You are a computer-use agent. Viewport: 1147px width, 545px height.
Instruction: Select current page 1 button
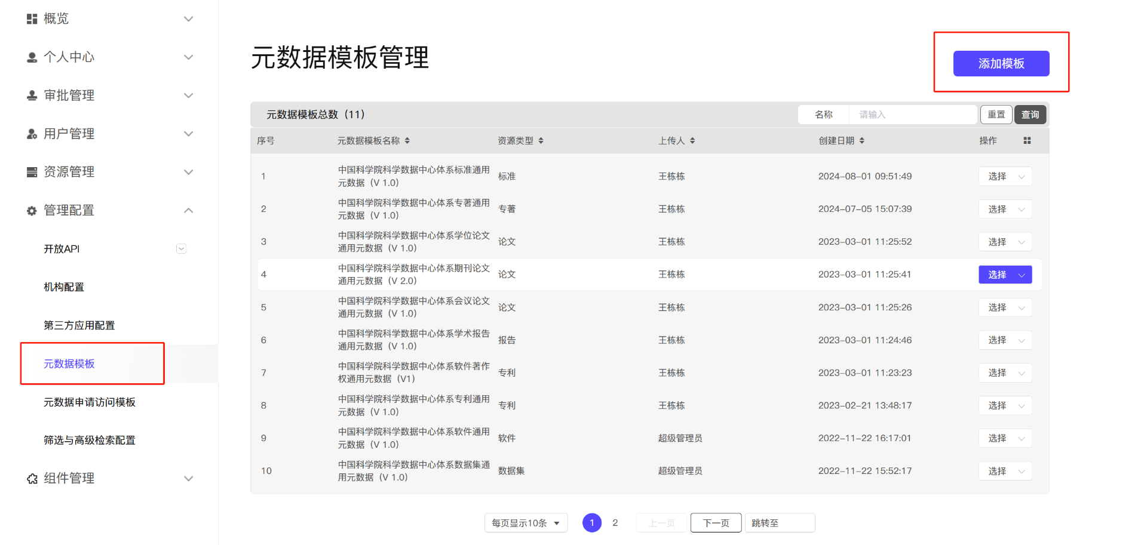coord(592,523)
